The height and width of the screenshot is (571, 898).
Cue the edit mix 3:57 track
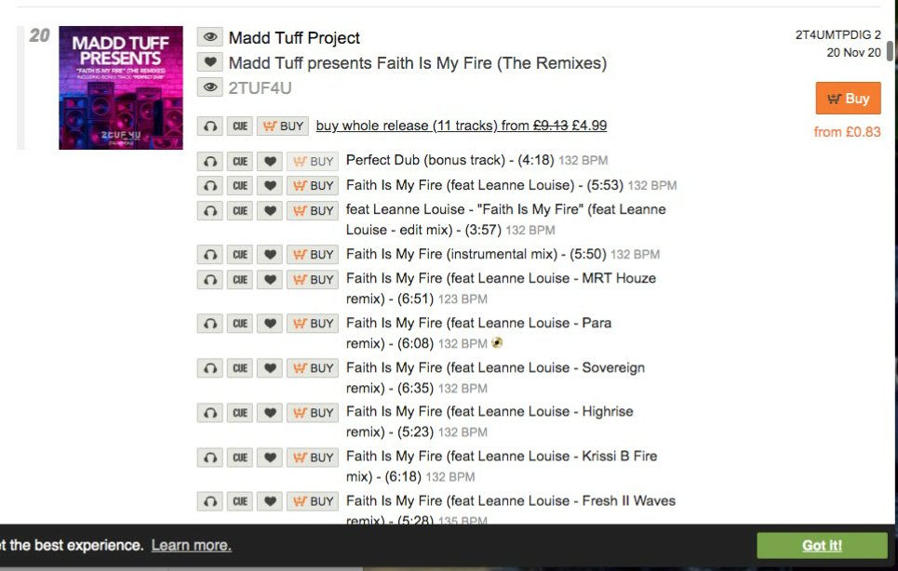point(240,210)
